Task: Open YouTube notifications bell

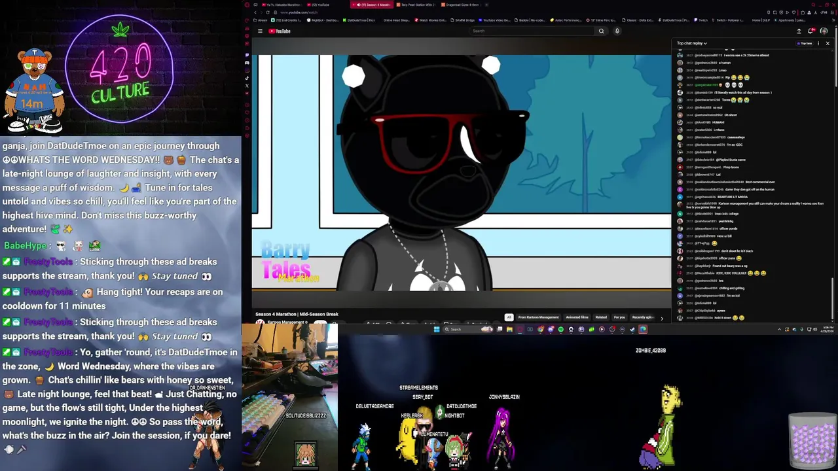Action: 812,31
